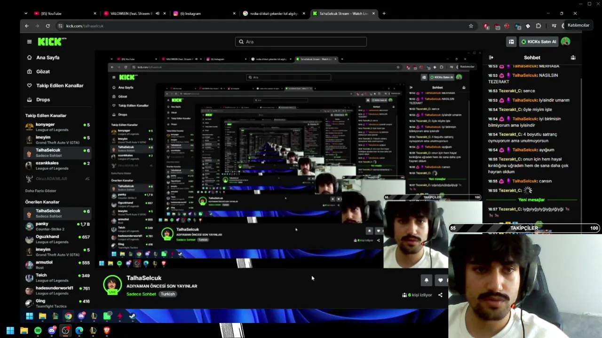Screen dimensions: 602x338
Task: Open Discord from the taskbar
Action: pos(52,331)
